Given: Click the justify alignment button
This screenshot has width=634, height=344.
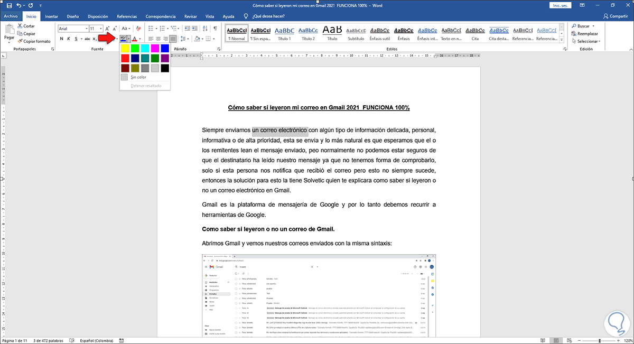Looking at the screenshot, I should click(x=173, y=39).
